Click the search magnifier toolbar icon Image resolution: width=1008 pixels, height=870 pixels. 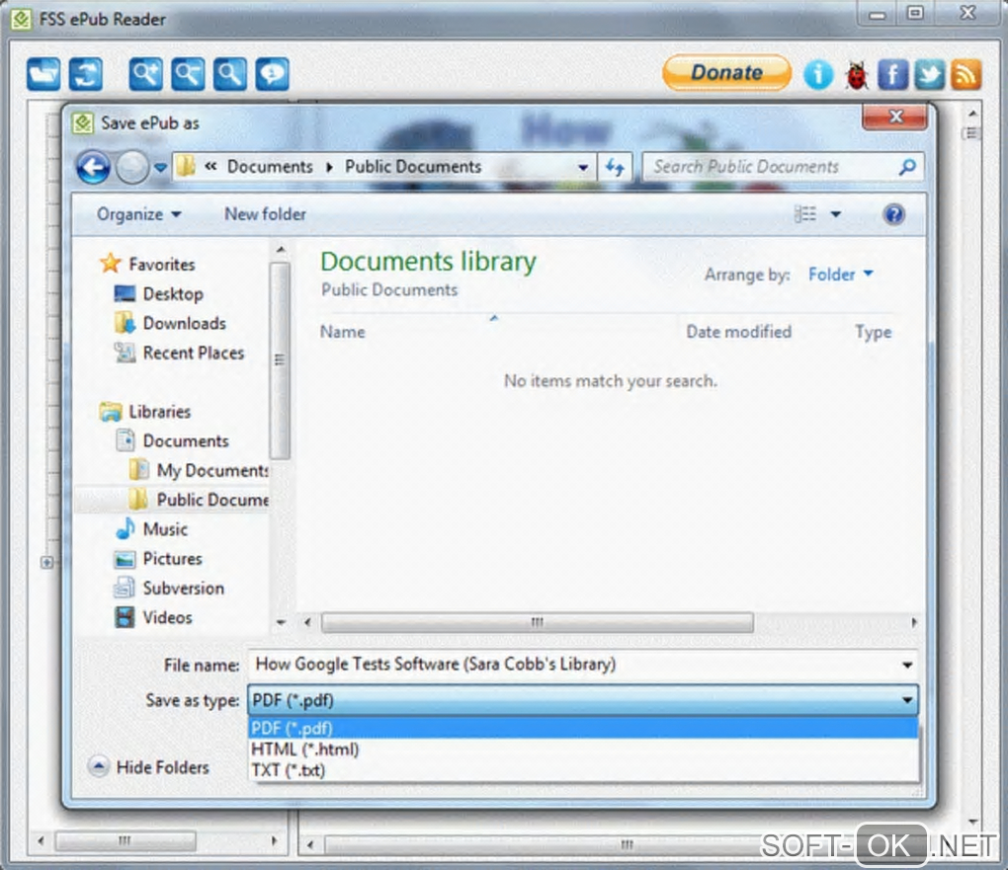click(x=230, y=74)
